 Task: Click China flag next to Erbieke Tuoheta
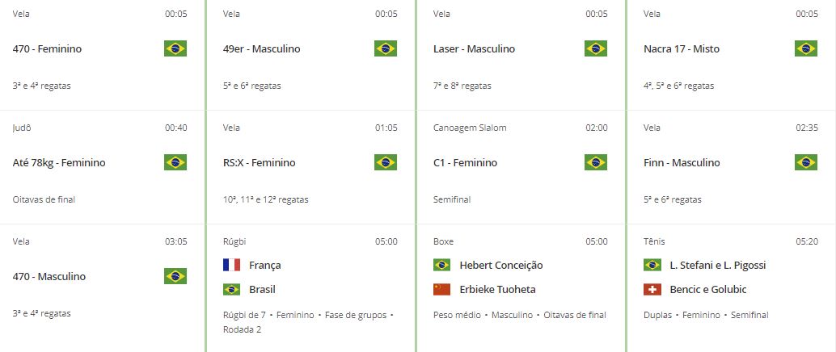[x=442, y=290]
